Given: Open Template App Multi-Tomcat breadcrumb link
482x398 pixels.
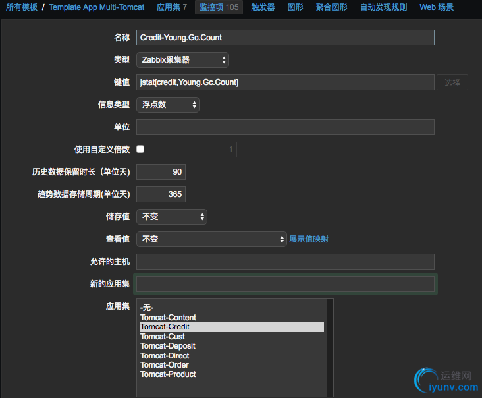Looking at the screenshot, I should pos(97,7).
